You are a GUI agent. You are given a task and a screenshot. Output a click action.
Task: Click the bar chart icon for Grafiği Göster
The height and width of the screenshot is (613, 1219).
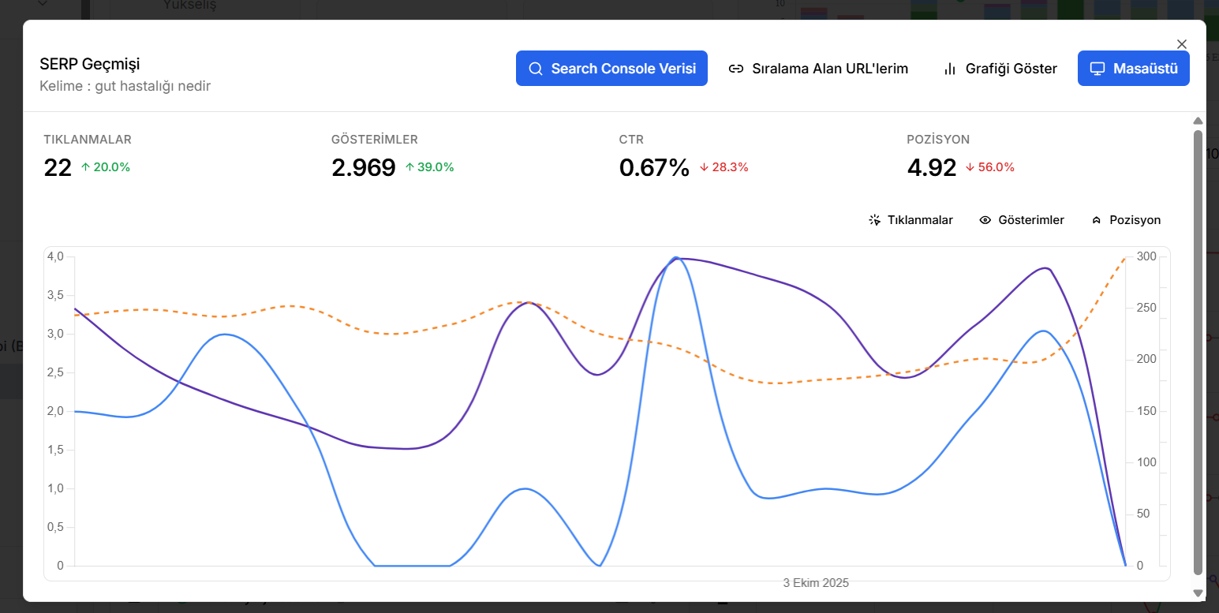(x=949, y=69)
